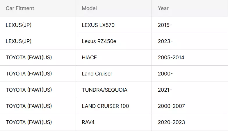The width and height of the screenshot is (228, 131).
Task: Select the RAV4 model cell
Action: (114, 122)
